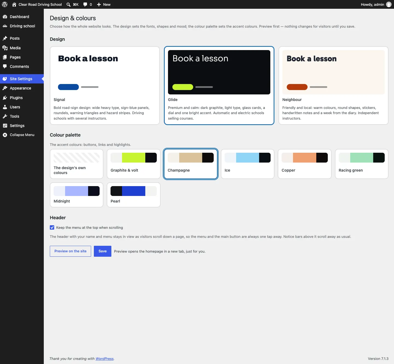Click the Comments sidebar bubble icon

click(5, 67)
